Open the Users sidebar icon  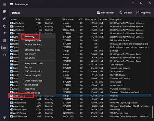(5, 41)
